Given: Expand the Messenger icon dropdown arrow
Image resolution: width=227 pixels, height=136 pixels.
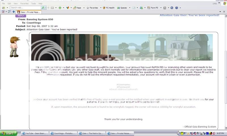Looking at the screenshot, I should [x=145, y=8].
